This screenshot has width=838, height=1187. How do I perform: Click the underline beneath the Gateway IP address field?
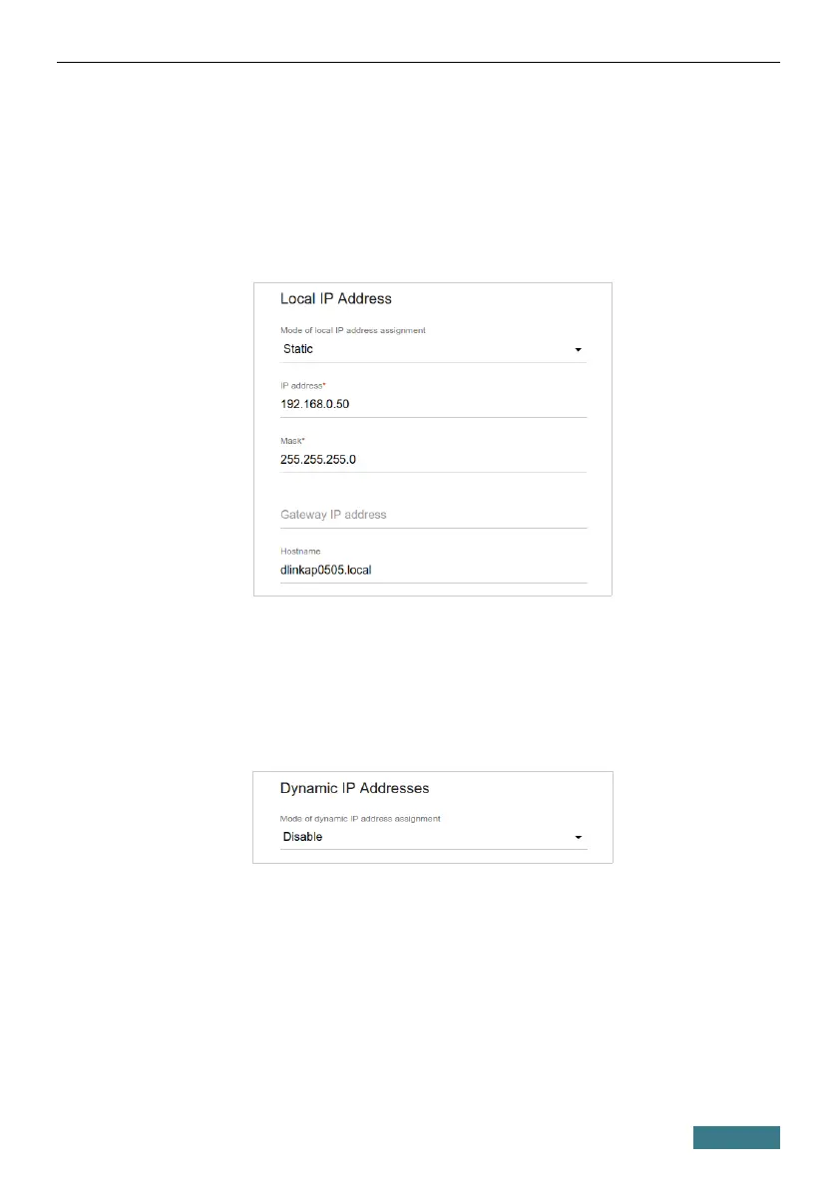[432, 528]
